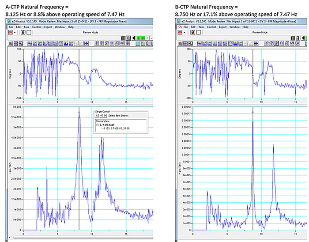Select '2. Y-OB East' in Status View
The height and width of the screenshot is (242, 309).
pos(107,125)
